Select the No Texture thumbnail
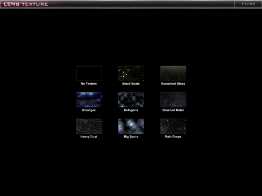 [x=89, y=73]
